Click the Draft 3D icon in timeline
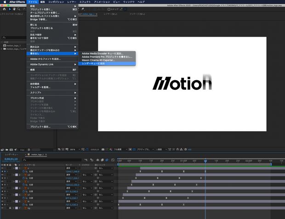This screenshot has height=219, width=285. [92, 160]
